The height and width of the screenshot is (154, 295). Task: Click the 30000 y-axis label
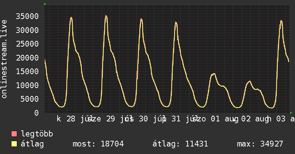27,30
